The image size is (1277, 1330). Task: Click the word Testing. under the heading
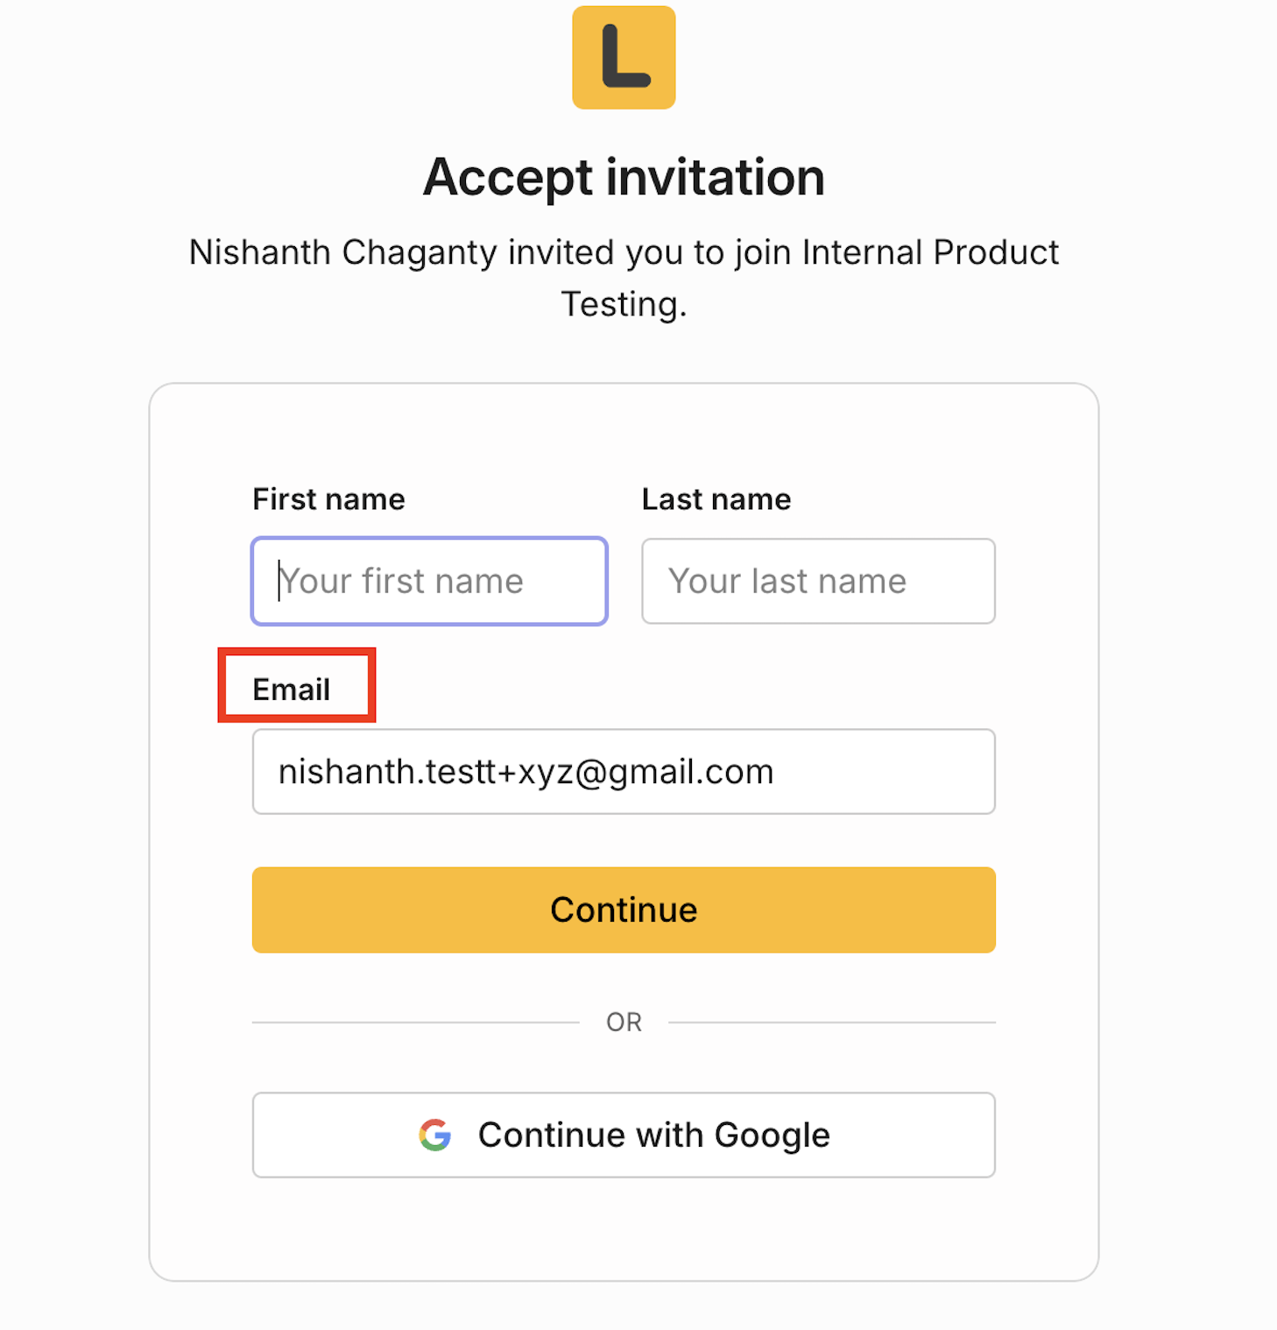pyautogui.click(x=624, y=304)
